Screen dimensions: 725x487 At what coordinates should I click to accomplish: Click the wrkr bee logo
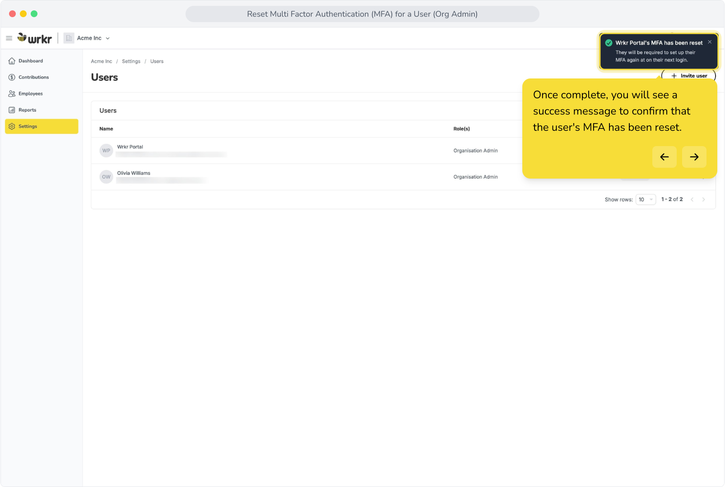click(35, 38)
